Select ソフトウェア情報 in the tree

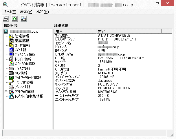(24, 92)
